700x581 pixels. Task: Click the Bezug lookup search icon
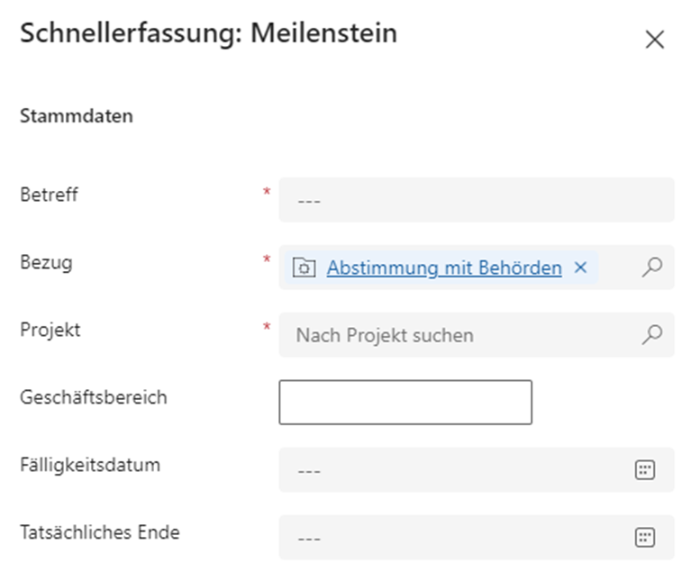(652, 268)
